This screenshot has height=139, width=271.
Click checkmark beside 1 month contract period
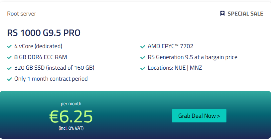click(9, 79)
